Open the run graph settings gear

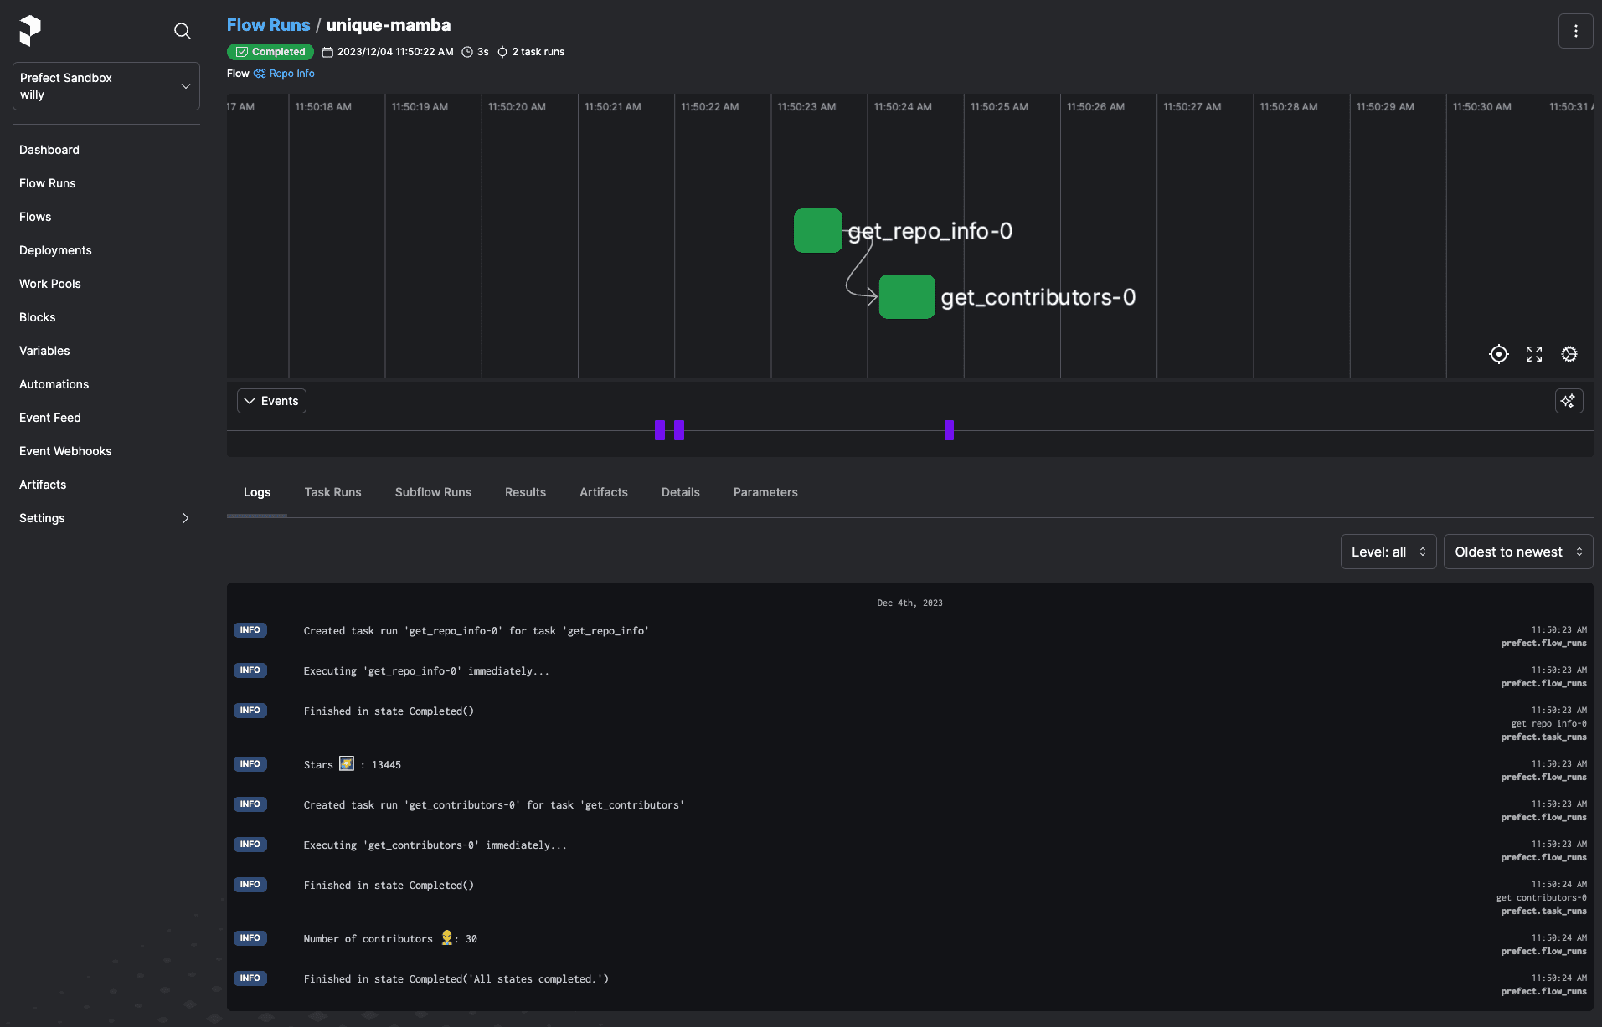point(1569,354)
